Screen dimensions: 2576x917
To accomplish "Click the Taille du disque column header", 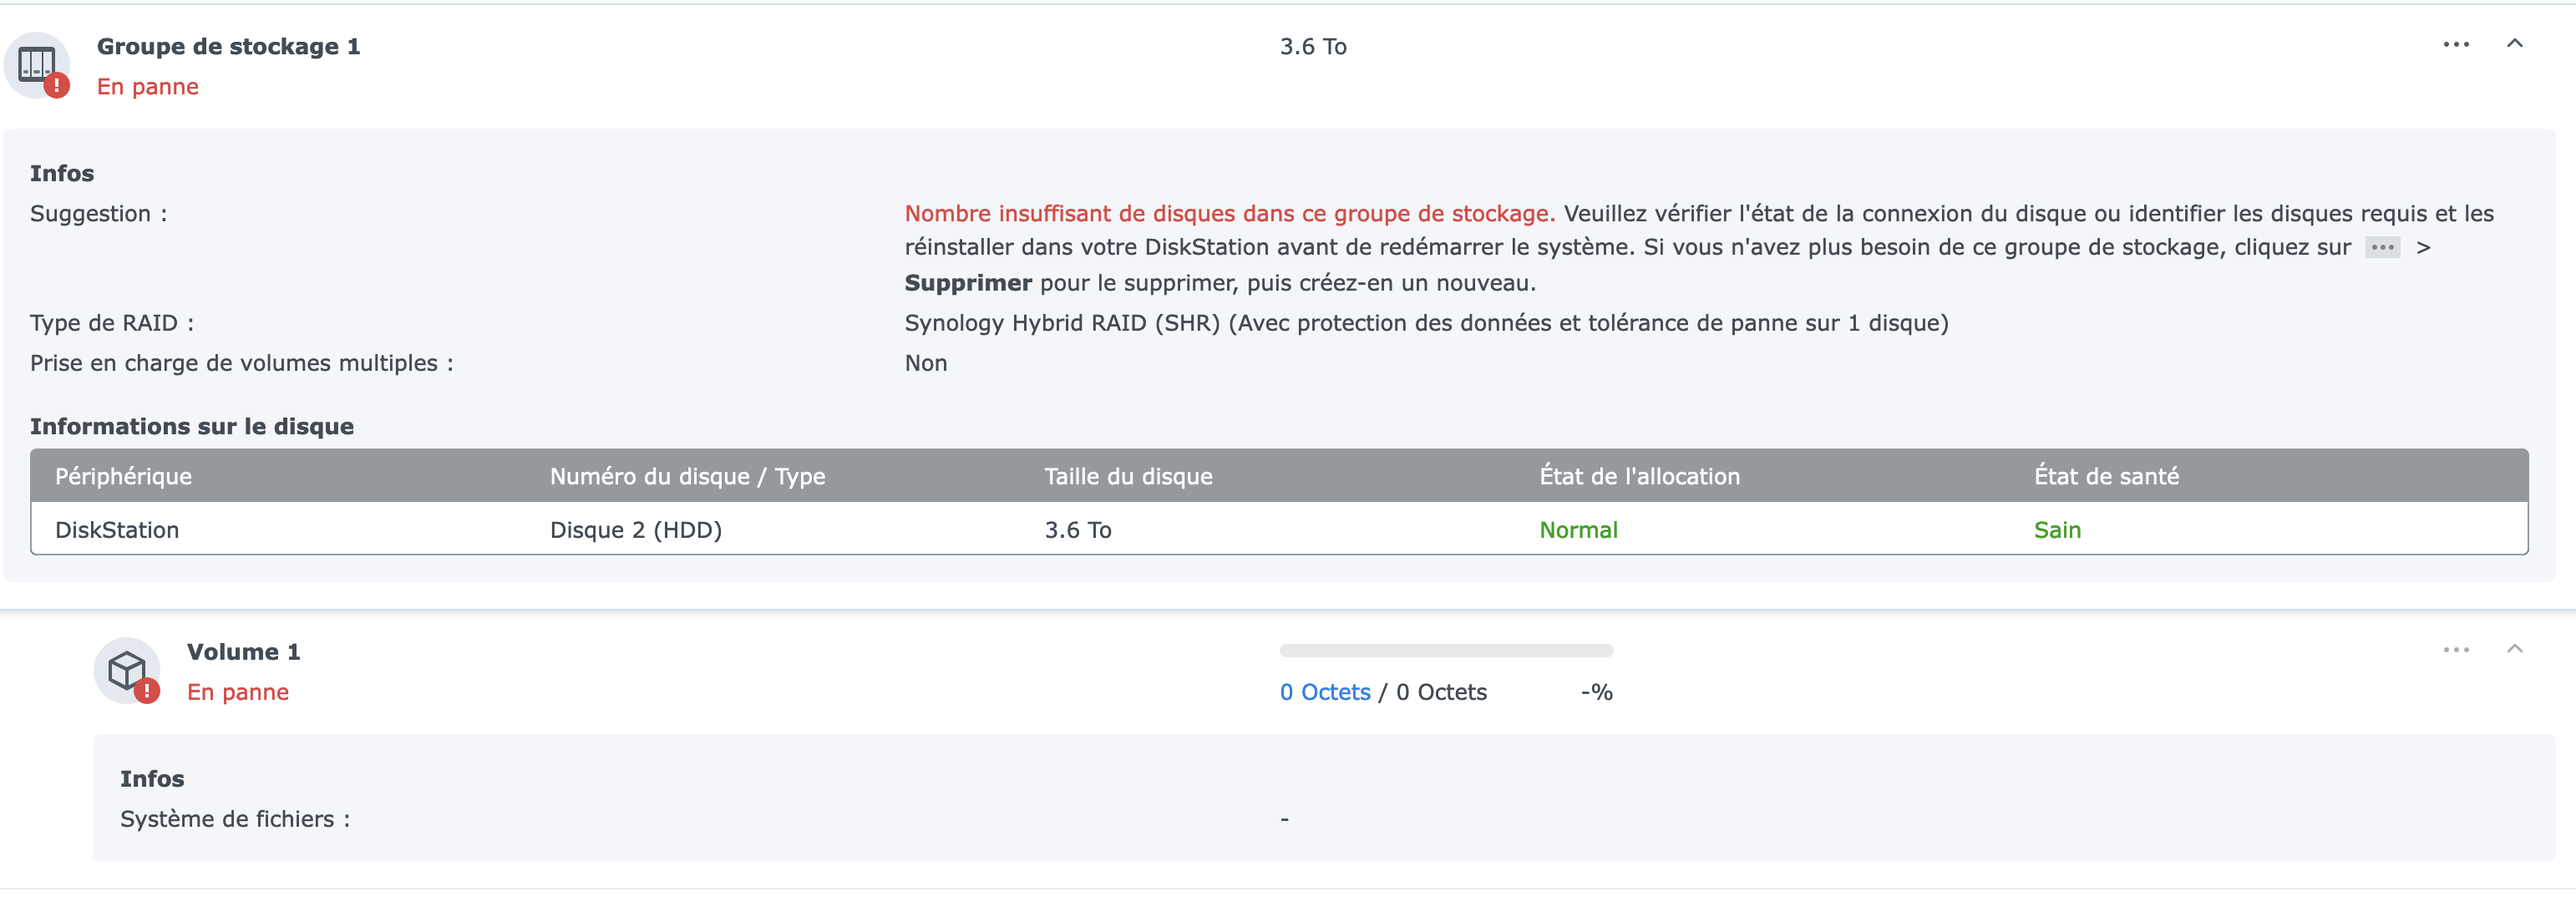I will tap(1128, 476).
